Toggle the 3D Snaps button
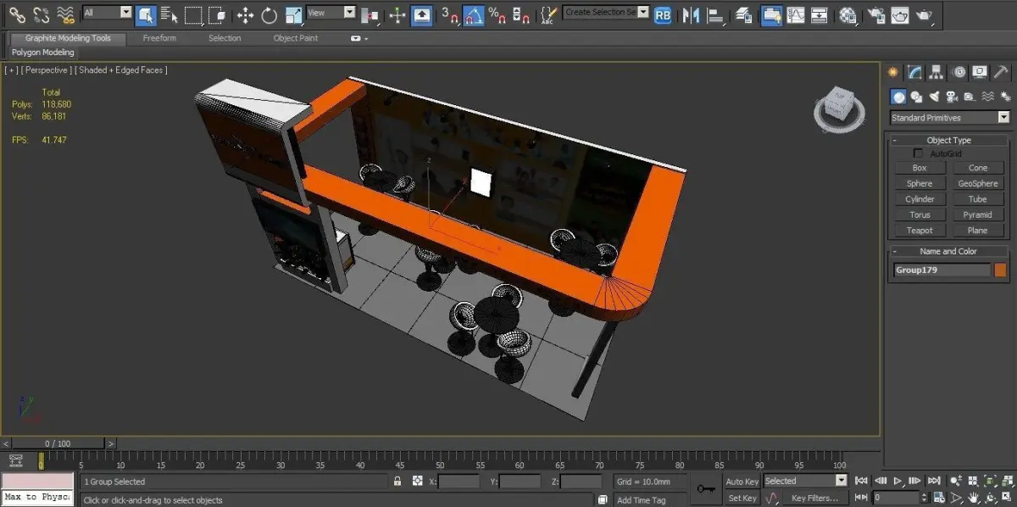 click(450, 14)
